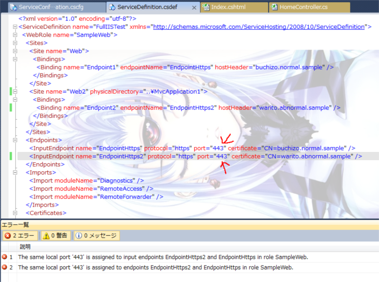Screen dimensions: 379x282
Task: Click the Binding Endpoint2 line
Action: tap(189, 108)
